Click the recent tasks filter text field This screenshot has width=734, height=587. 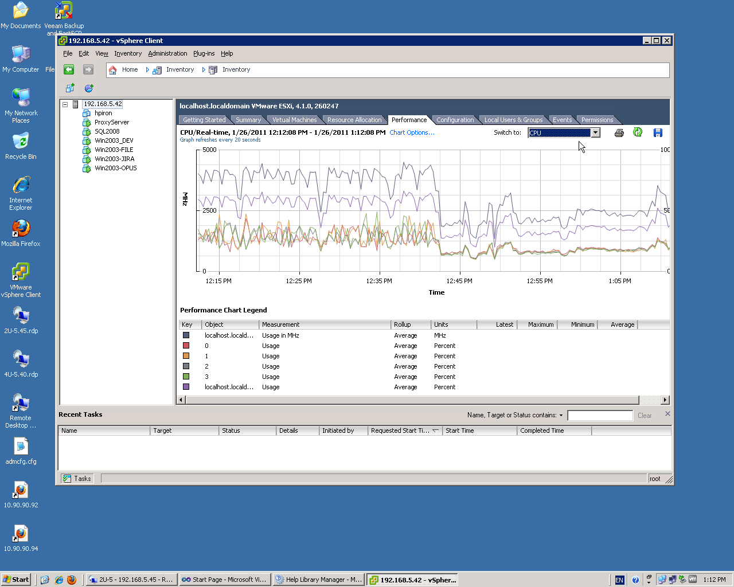pyautogui.click(x=600, y=416)
